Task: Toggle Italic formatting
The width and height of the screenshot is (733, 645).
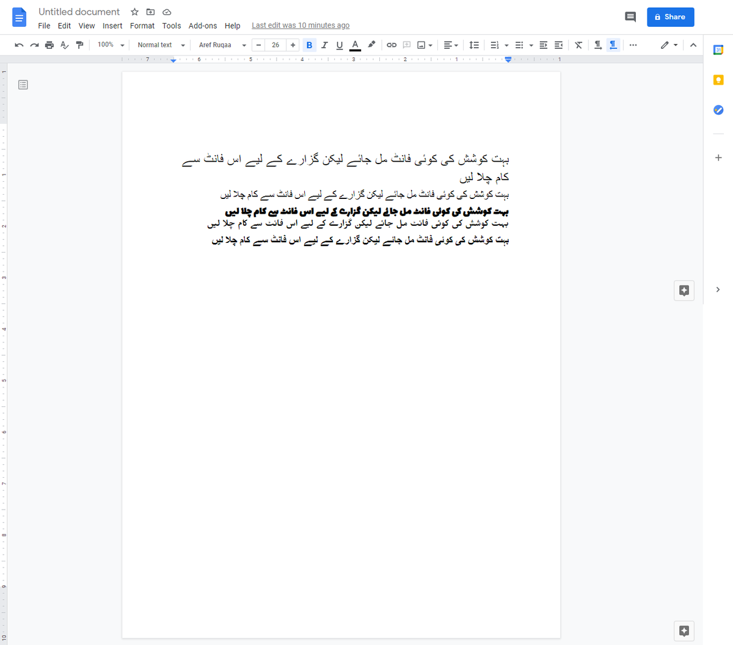Action: [x=324, y=45]
